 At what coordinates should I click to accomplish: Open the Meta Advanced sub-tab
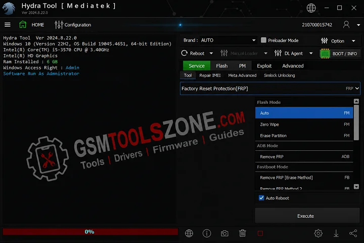click(x=242, y=75)
